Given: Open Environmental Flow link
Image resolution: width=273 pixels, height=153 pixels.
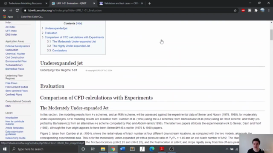Looking at the screenshot, I should tap(16, 61).
